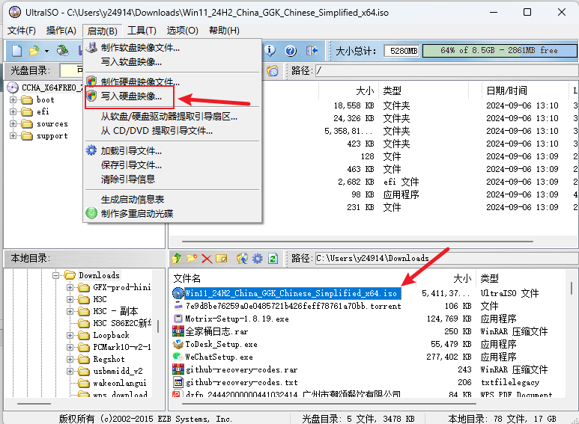Open the 选项(O) menu

(x=182, y=31)
